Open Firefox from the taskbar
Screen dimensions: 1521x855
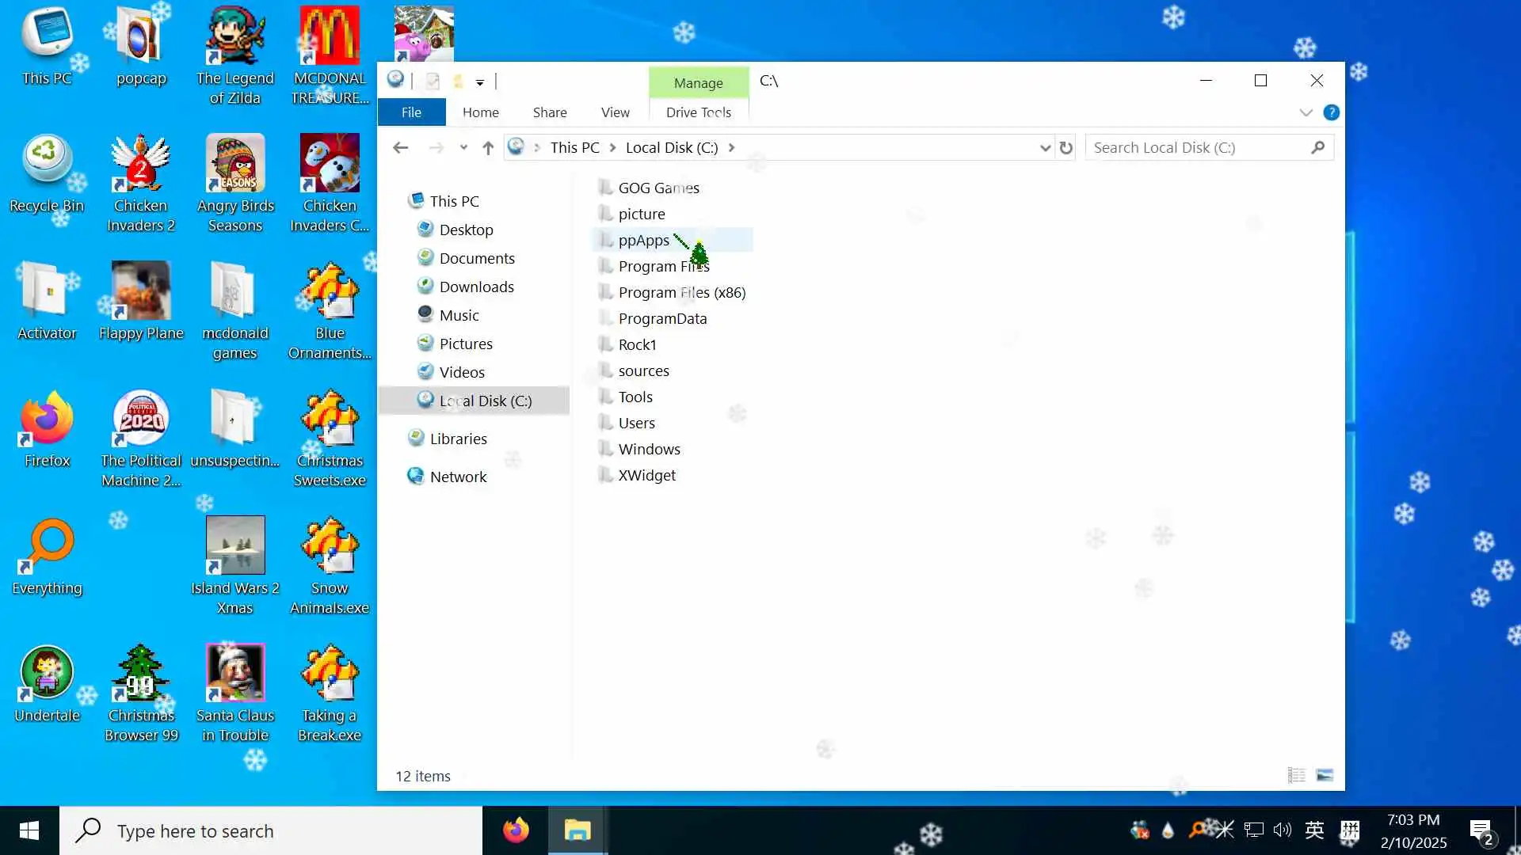click(516, 830)
